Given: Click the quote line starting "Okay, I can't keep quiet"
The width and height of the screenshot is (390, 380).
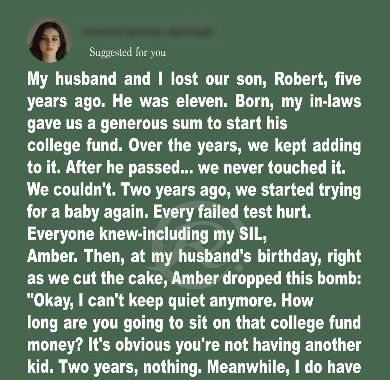Looking at the screenshot, I should click(x=170, y=301).
